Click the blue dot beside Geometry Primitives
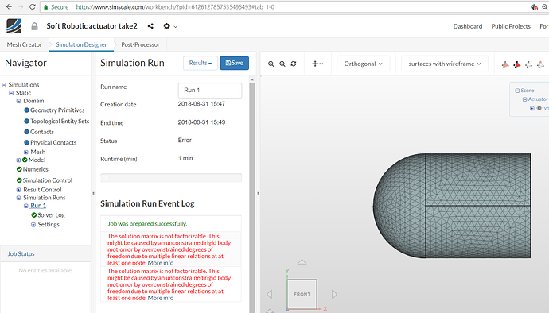The height and width of the screenshot is (313, 549). (26, 110)
